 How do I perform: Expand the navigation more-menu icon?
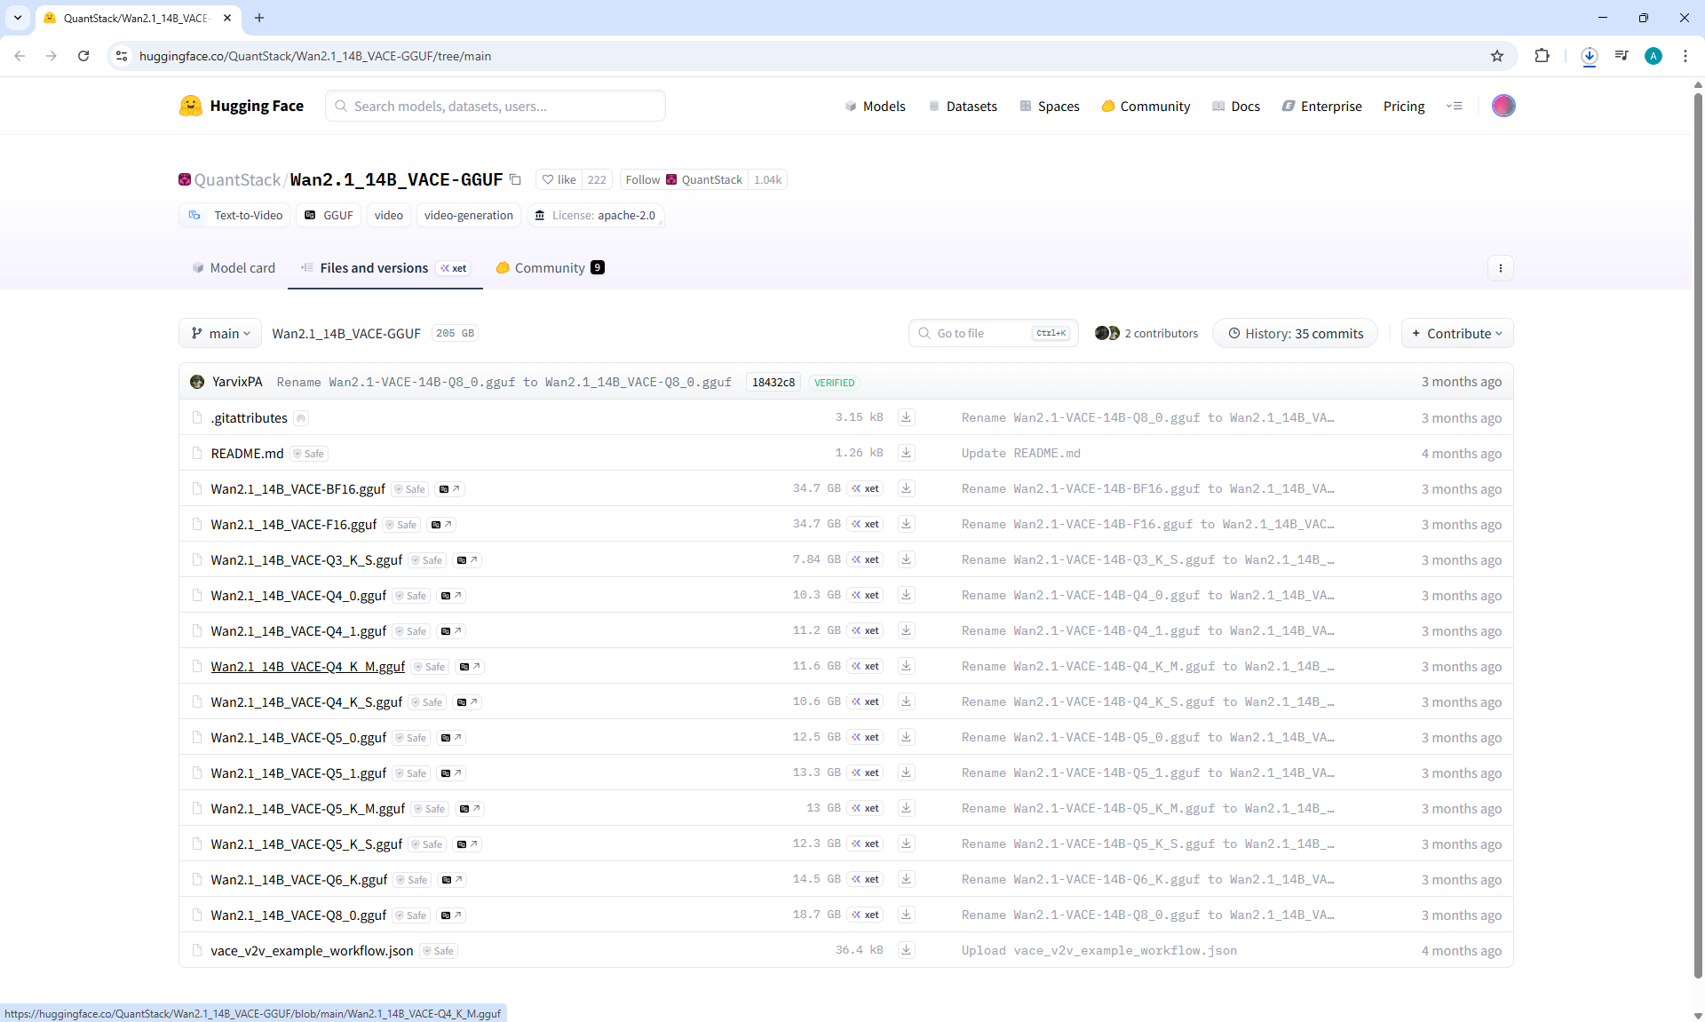(x=1454, y=106)
